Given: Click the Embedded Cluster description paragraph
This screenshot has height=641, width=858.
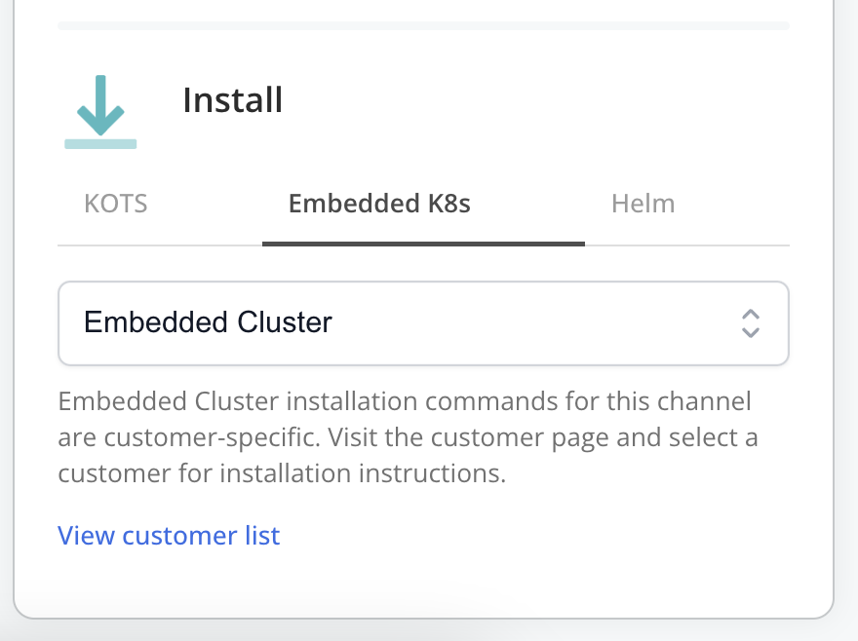Looking at the screenshot, I should point(409,438).
